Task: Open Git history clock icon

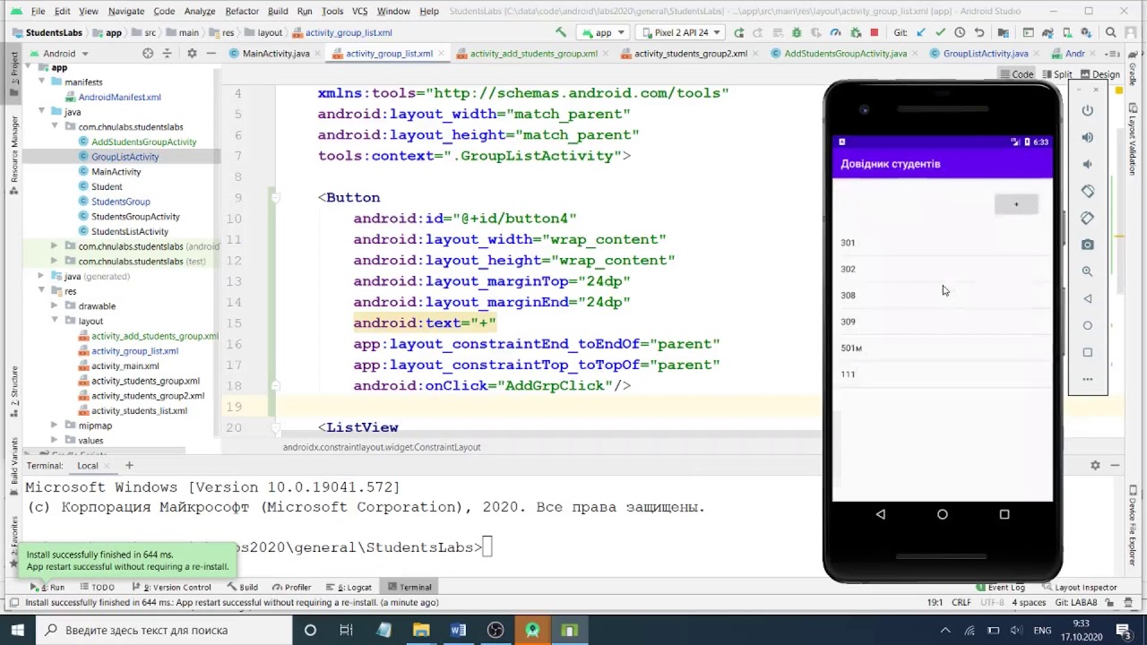Action: (960, 32)
